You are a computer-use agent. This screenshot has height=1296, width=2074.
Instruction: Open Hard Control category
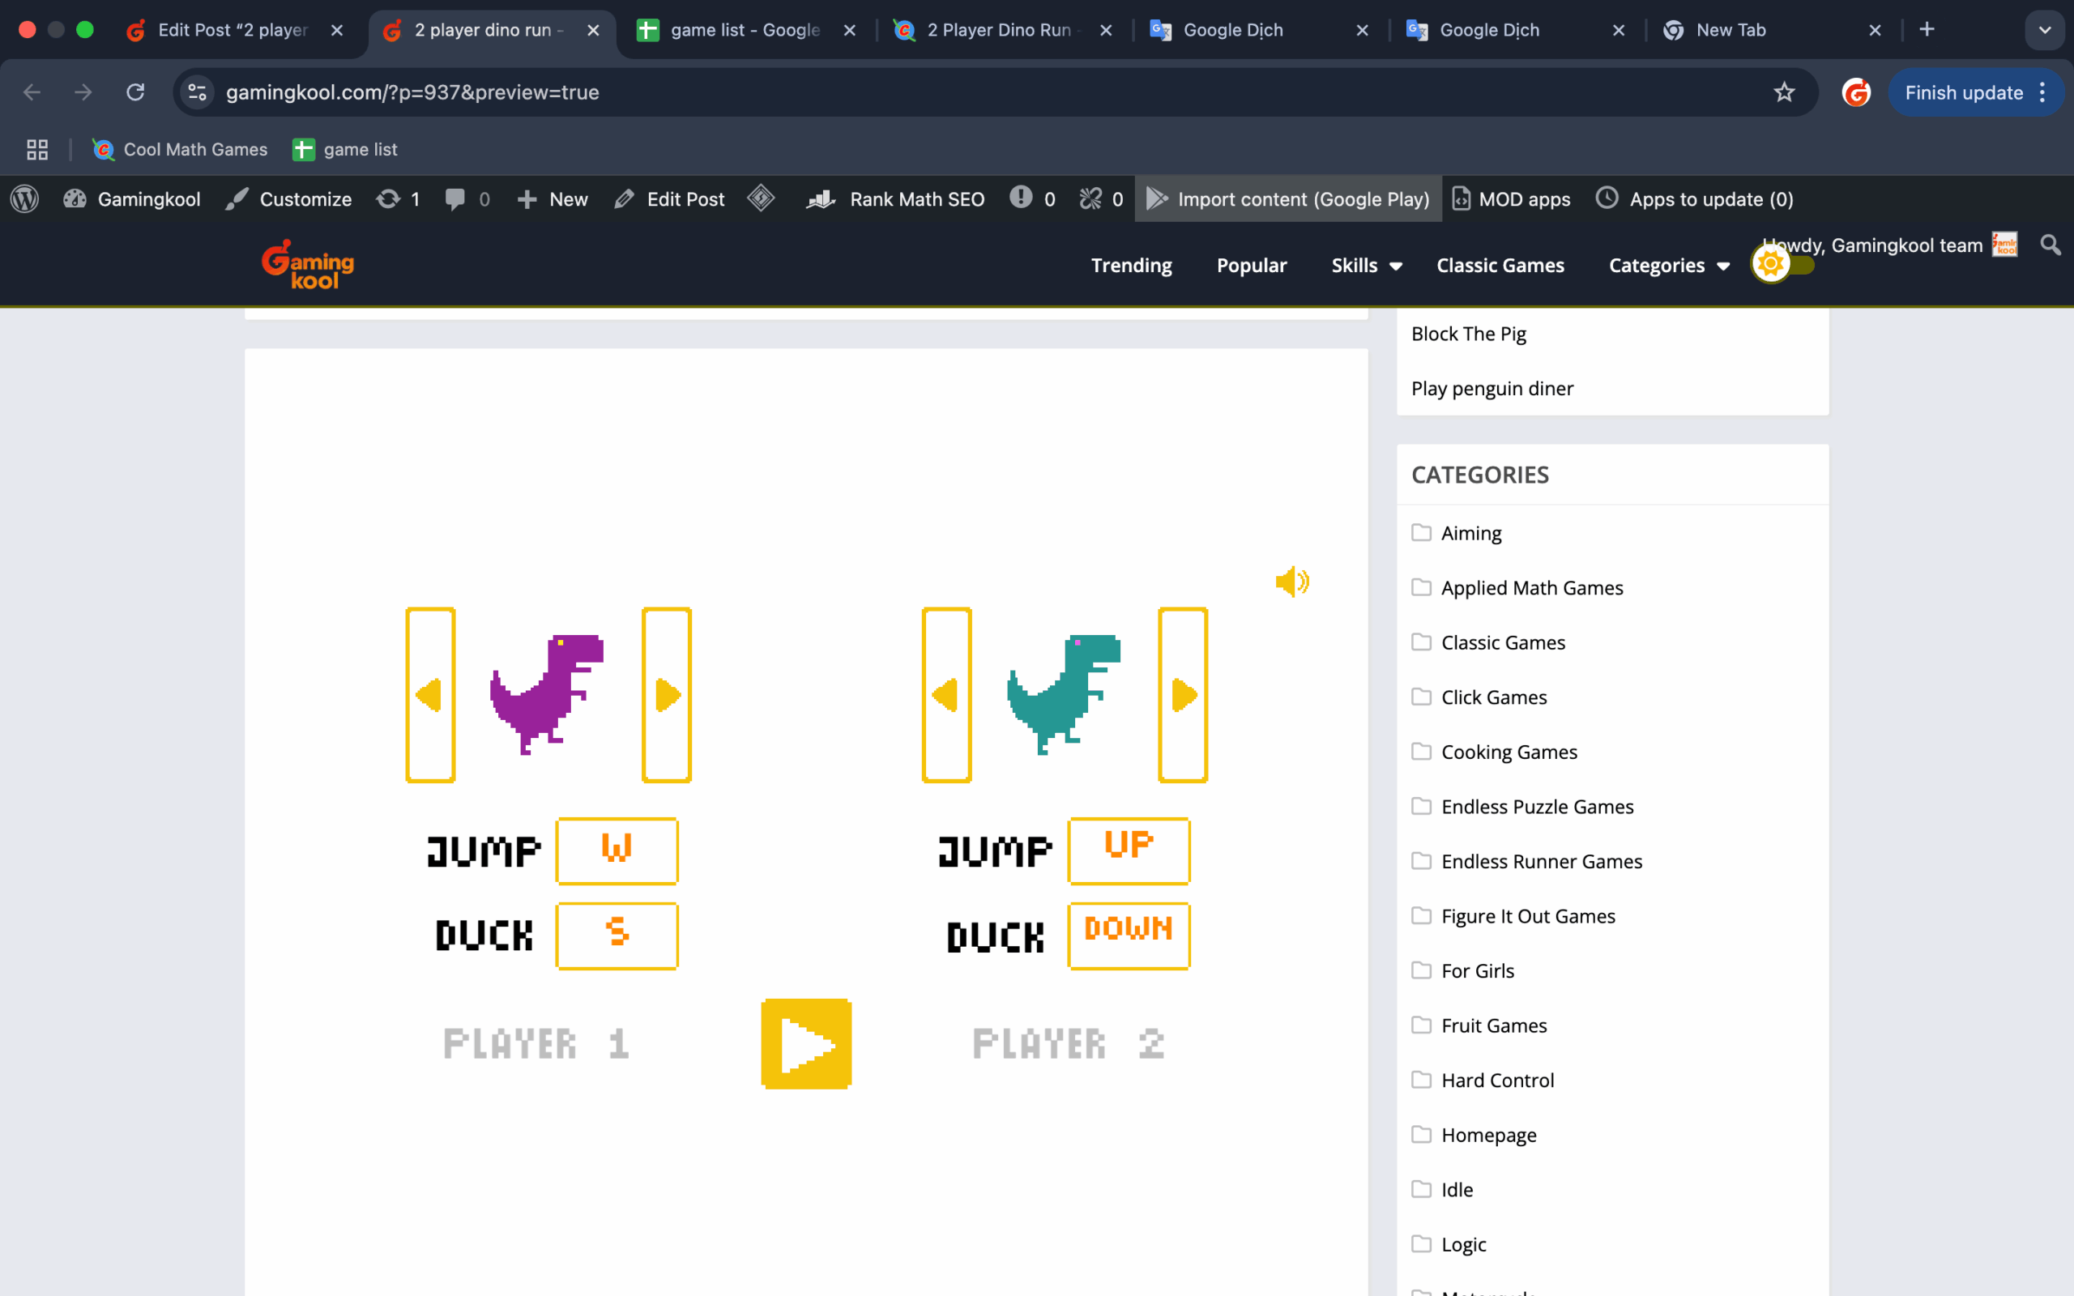[x=1496, y=1080]
